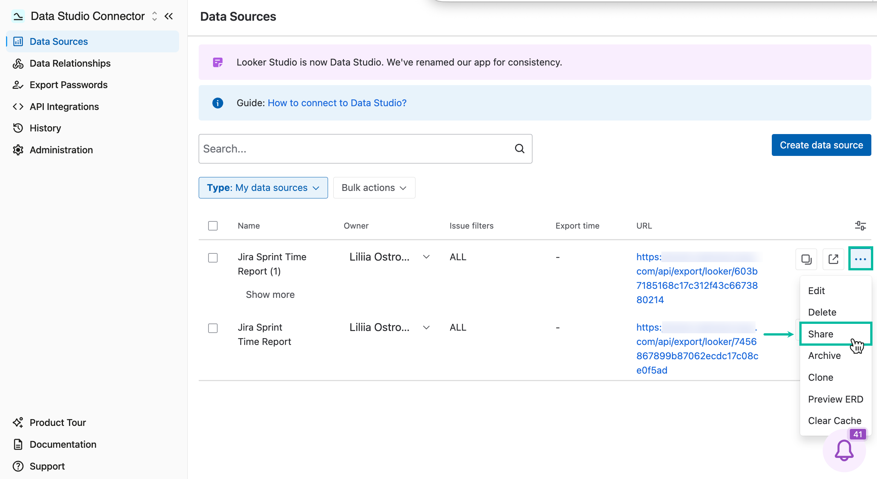Viewport: 877px width, 479px height.
Task: Click the Name column header
Action: coord(248,226)
